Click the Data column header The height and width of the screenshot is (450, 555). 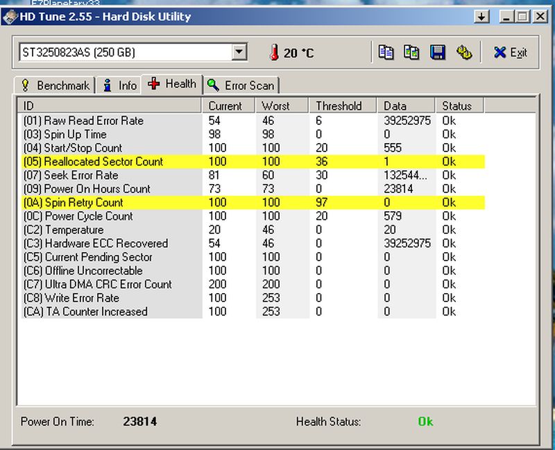click(x=406, y=106)
